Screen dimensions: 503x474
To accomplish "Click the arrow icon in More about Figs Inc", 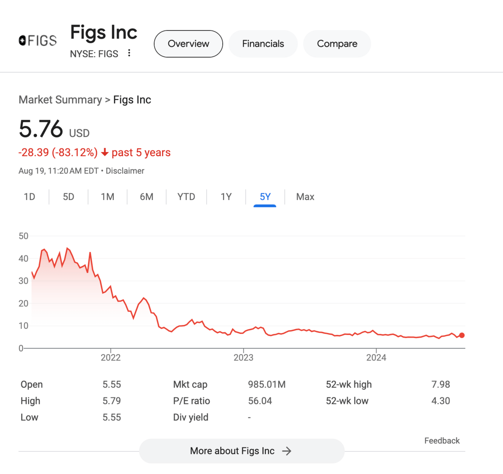I will [x=287, y=451].
